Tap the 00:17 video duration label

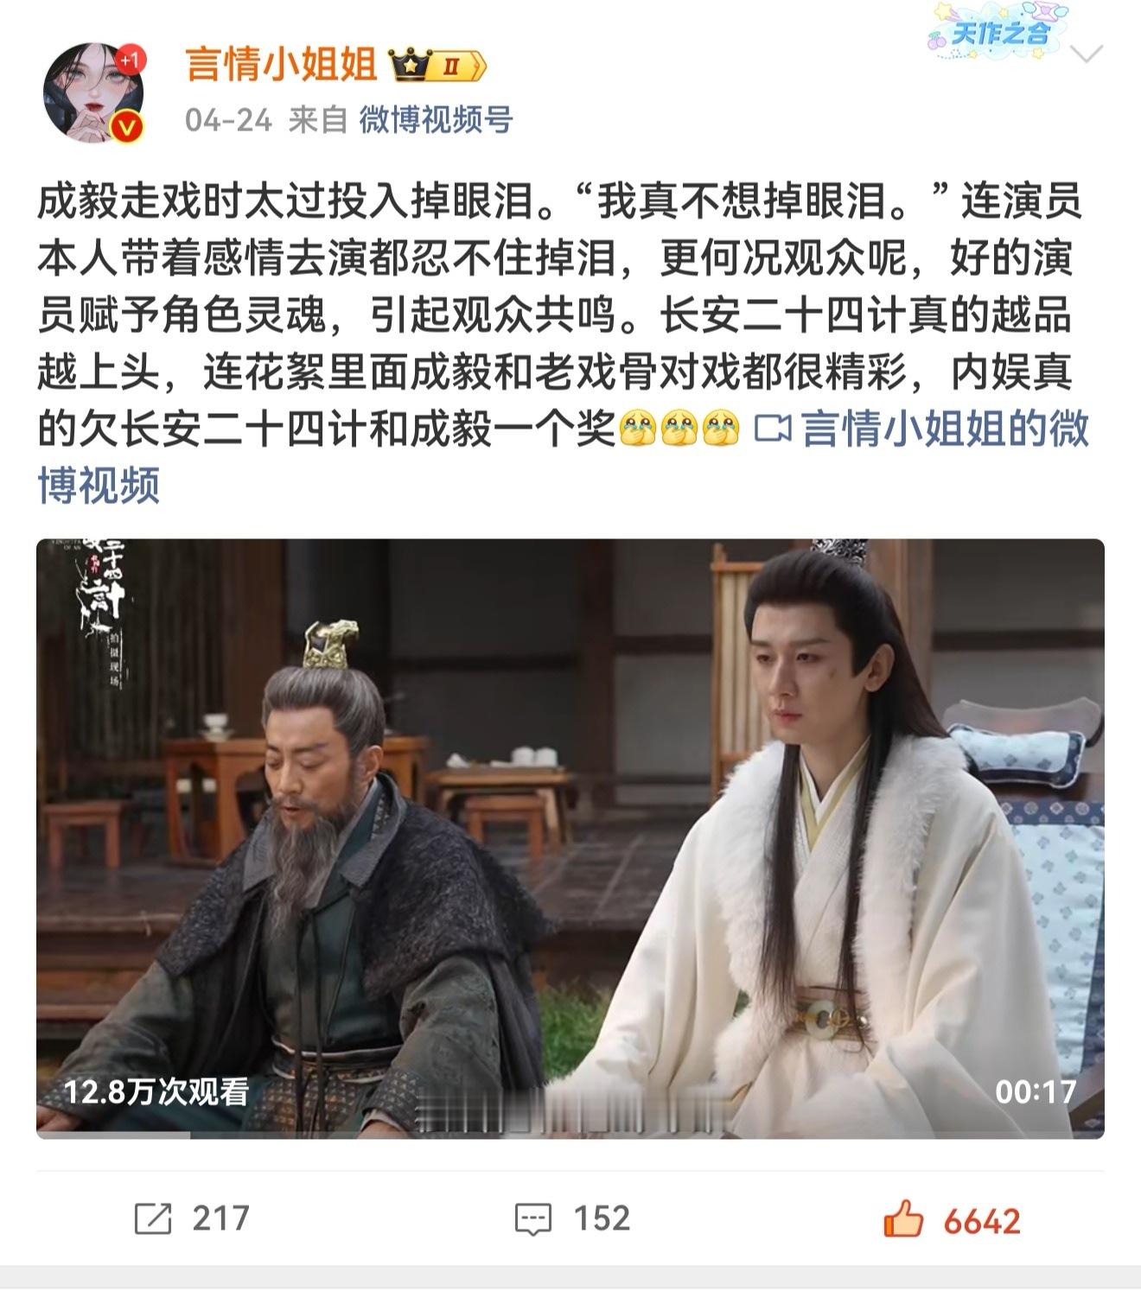tap(1036, 1091)
